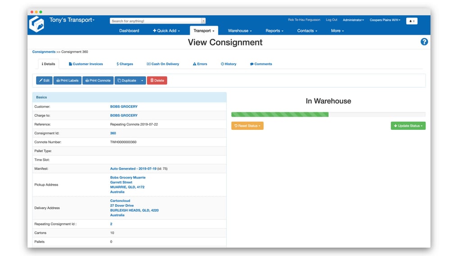Click the CartonCloud cube logo icon

click(37, 24)
